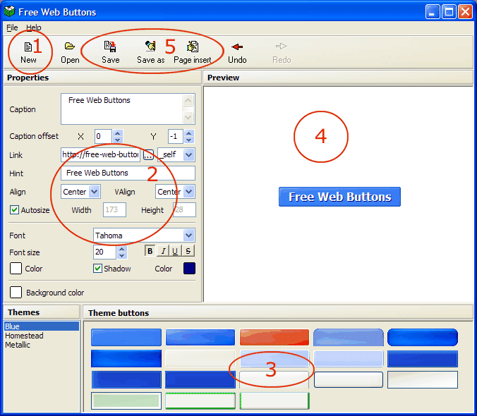Open the Help menu
The width and height of the screenshot is (477, 416).
point(33,27)
